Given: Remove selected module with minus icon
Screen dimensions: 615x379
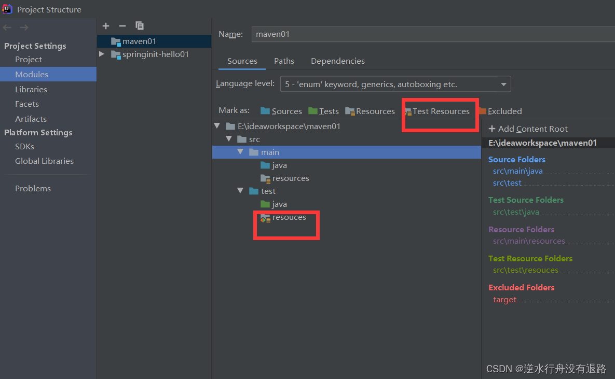Looking at the screenshot, I should (122, 26).
